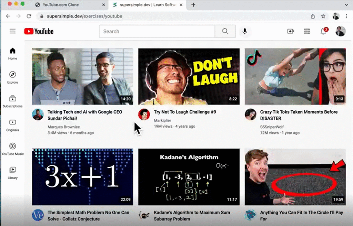The width and height of the screenshot is (353, 226).
Task: Click the create video camera icon
Action: click(291, 31)
